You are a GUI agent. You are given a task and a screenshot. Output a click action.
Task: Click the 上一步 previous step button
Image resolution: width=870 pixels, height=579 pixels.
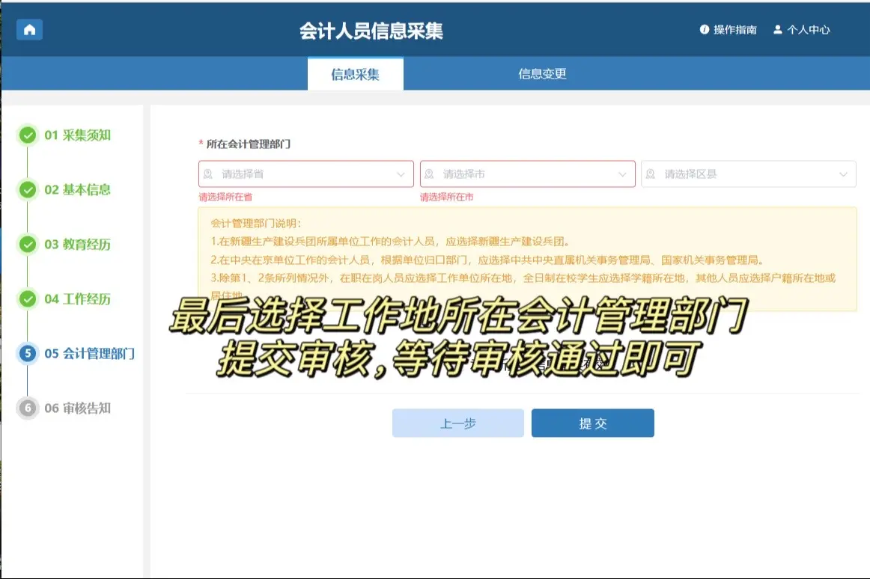[x=457, y=423]
